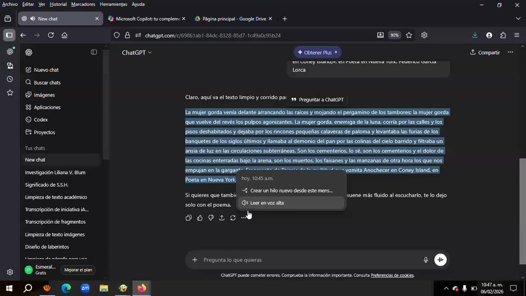Click the 90% zoom level indicator
526x296 pixels.
tap(394, 35)
